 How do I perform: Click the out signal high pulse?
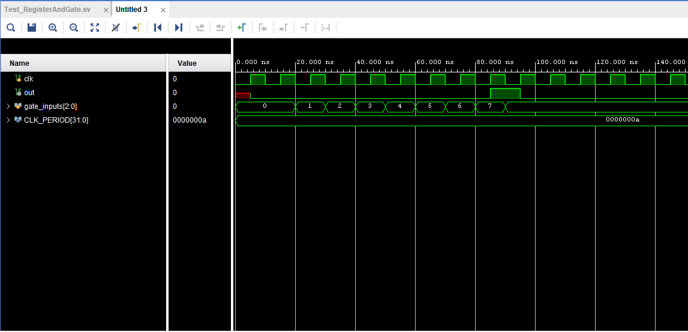(505, 93)
